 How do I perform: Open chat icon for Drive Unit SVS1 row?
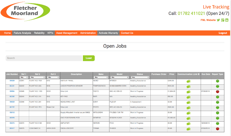pyautogui.click(x=189, y=92)
